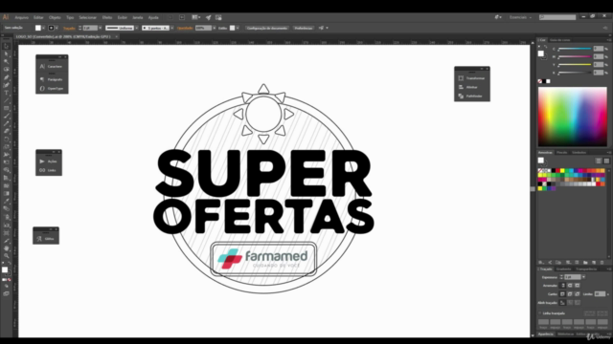
Task: Click the cyan C color slider
Action: [x=575, y=49]
